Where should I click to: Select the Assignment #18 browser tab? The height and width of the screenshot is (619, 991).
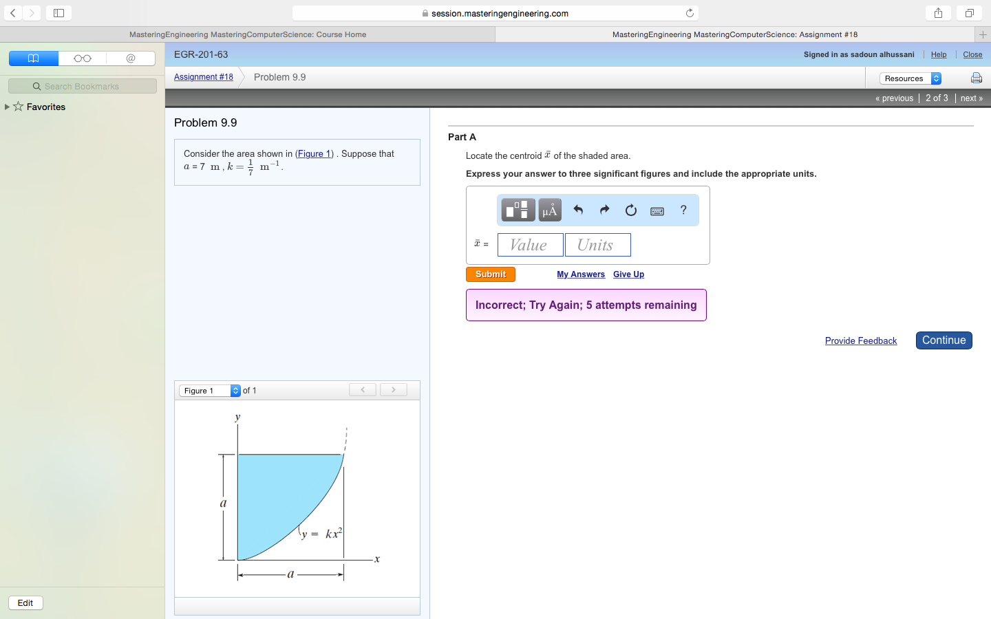pos(735,34)
